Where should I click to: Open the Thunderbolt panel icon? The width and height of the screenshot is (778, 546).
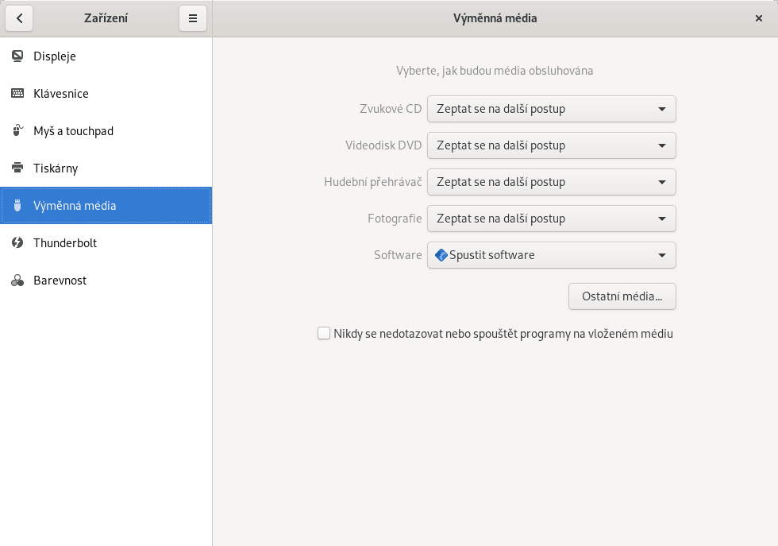[x=17, y=242]
